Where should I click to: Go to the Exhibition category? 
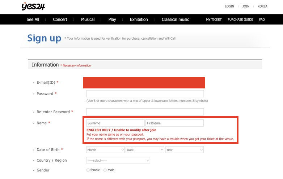coord(139,19)
